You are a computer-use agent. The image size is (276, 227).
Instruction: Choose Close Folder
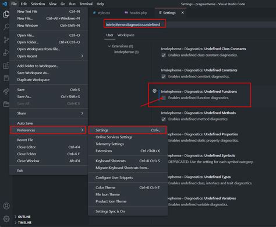[x=49, y=154]
